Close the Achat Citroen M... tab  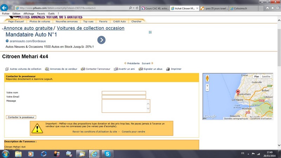click(197, 8)
